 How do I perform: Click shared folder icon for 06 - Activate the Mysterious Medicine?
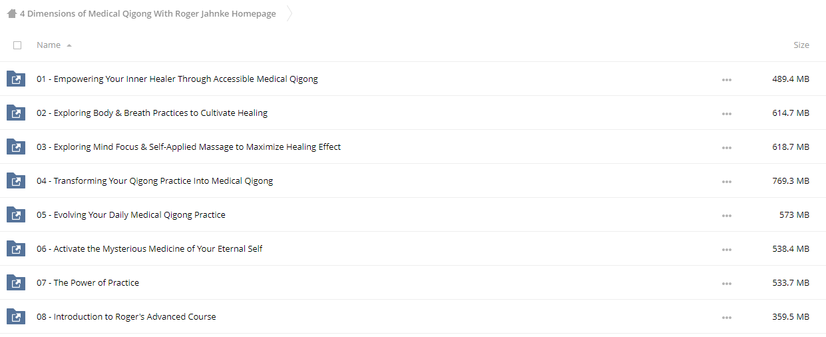click(x=15, y=248)
